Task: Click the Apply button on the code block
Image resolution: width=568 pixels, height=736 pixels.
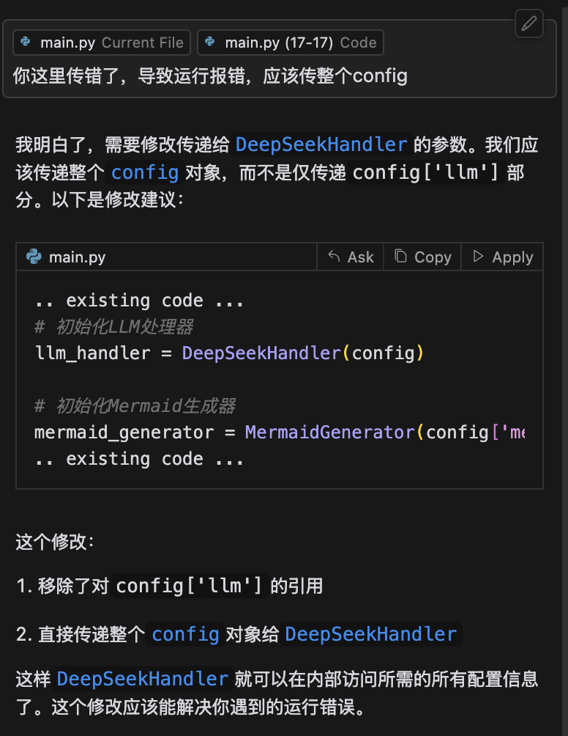Action: [x=502, y=257]
